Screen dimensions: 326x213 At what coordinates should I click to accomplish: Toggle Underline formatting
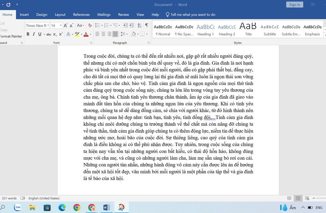[x=40, y=34]
